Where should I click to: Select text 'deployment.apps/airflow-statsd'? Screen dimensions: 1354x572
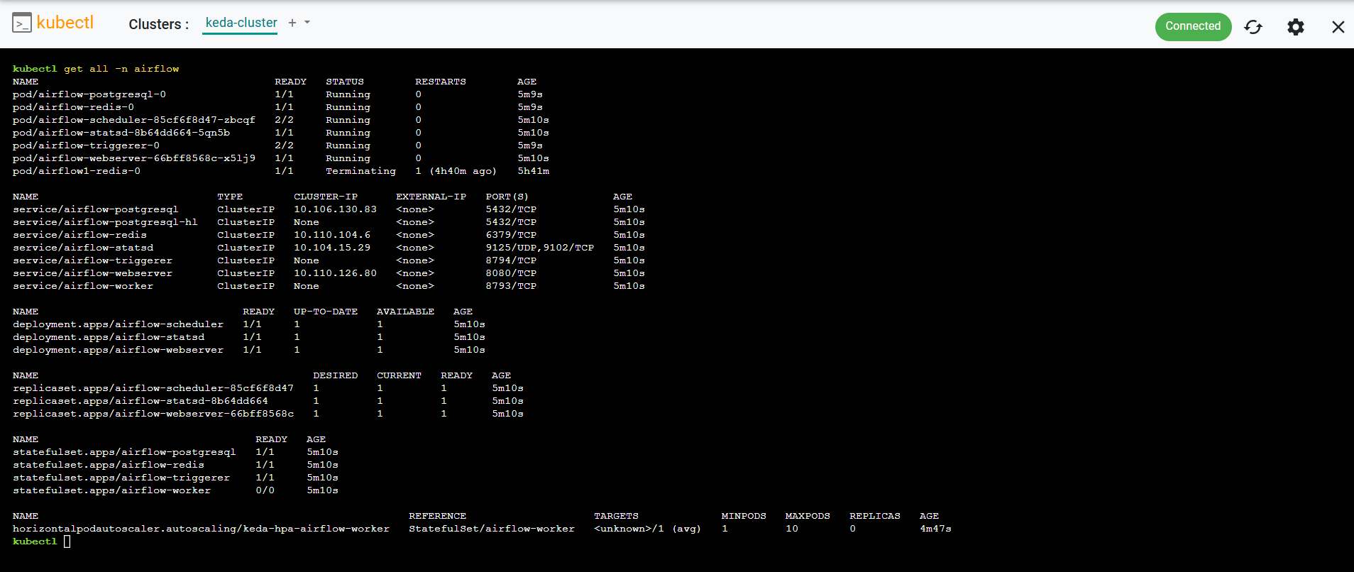pyautogui.click(x=109, y=337)
